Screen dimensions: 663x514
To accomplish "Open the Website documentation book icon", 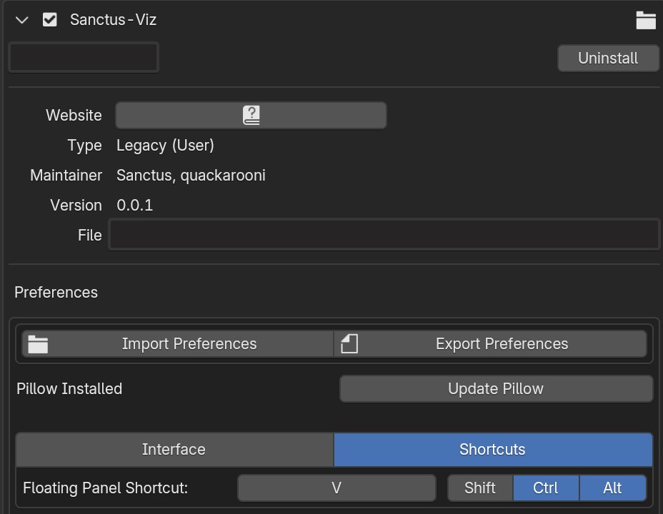I will (x=251, y=115).
